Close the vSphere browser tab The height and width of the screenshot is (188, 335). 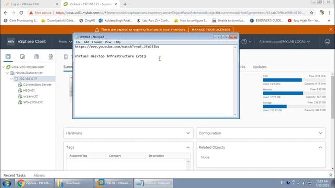pos(116,4)
